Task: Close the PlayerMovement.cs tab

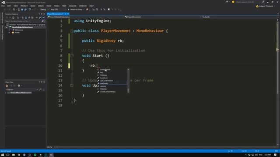Action: 68,14
